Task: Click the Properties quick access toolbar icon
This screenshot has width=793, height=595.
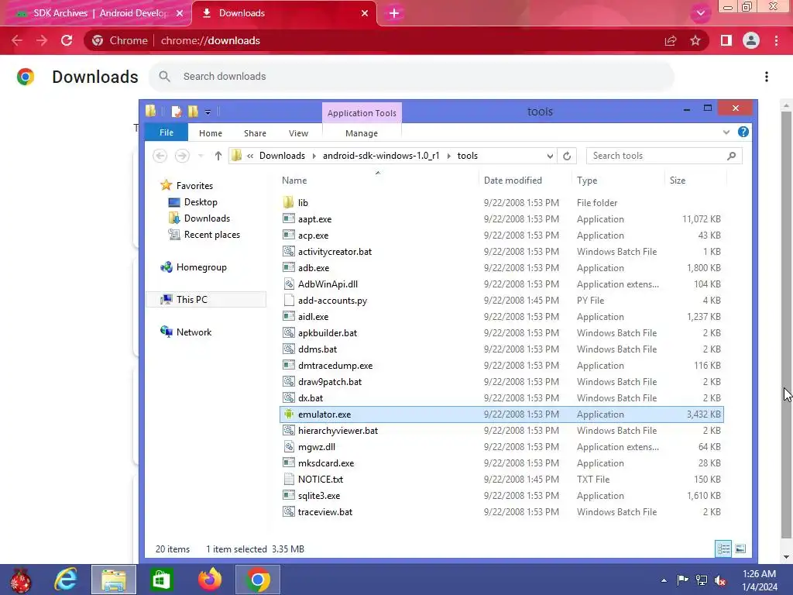Action: tap(176, 112)
